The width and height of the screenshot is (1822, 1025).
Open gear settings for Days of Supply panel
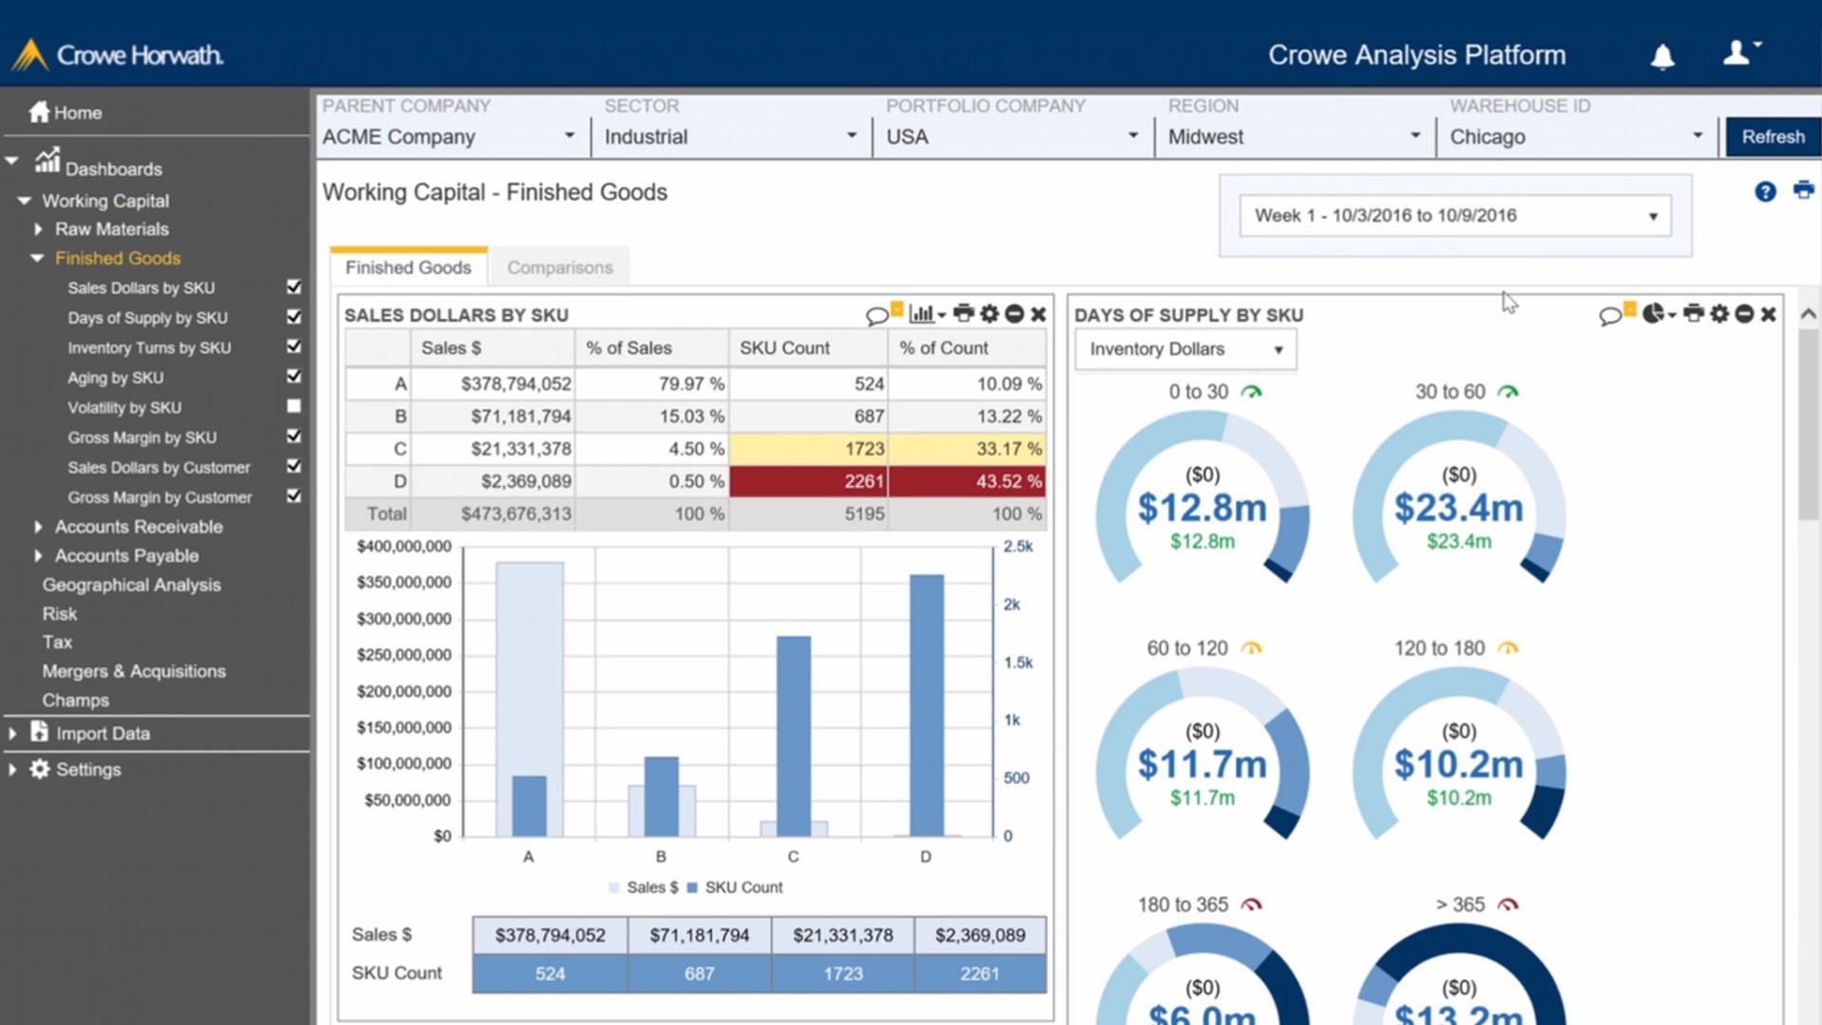coord(1720,314)
